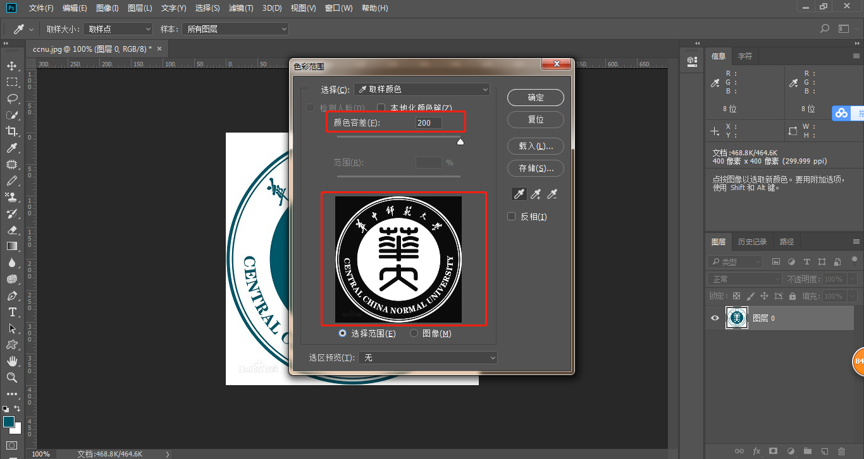Select the Gradient tool
Image resolution: width=864 pixels, height=459 pixels.
point(12,246)
